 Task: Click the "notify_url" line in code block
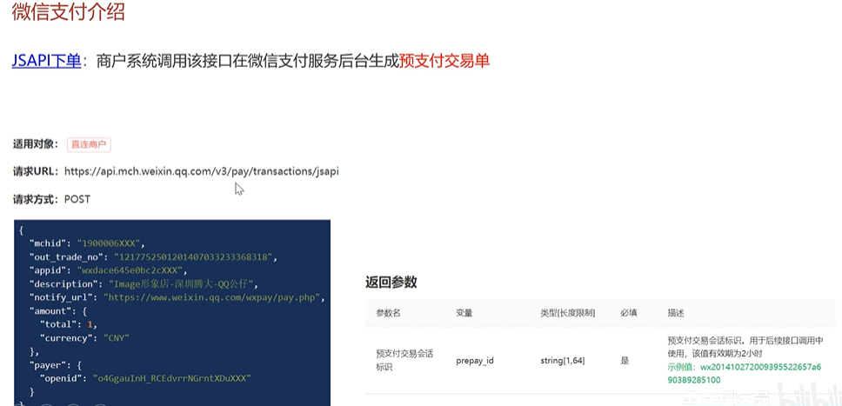point(177,297)
